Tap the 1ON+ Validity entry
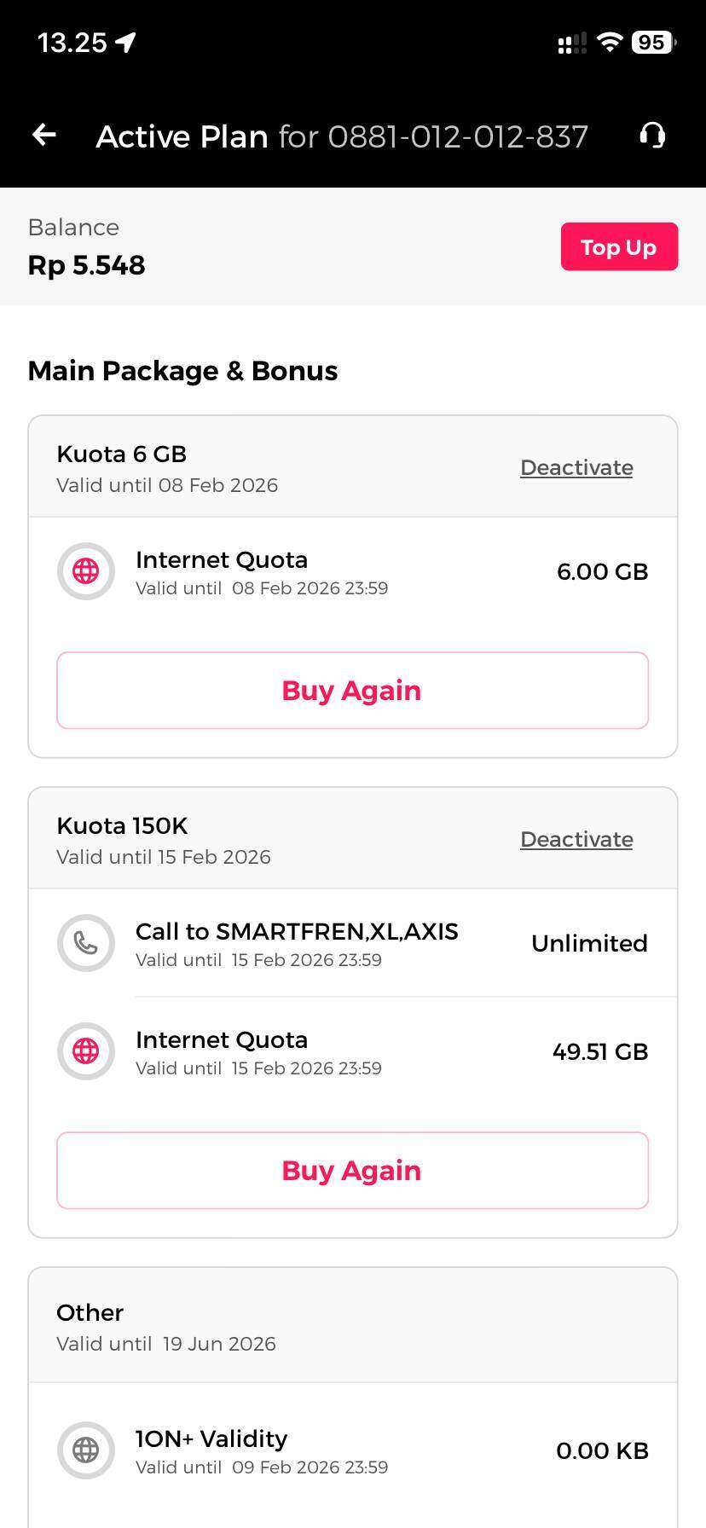706x1528 pixels. coord(262,1450)
